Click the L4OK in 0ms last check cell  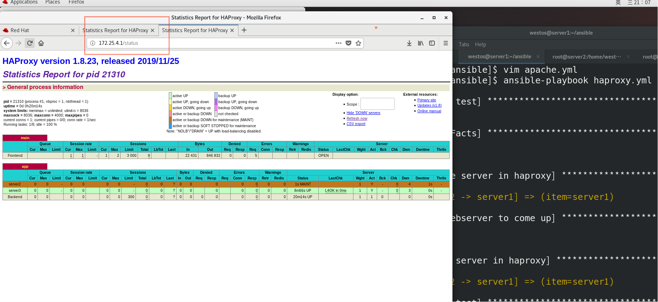click(336, 190)
